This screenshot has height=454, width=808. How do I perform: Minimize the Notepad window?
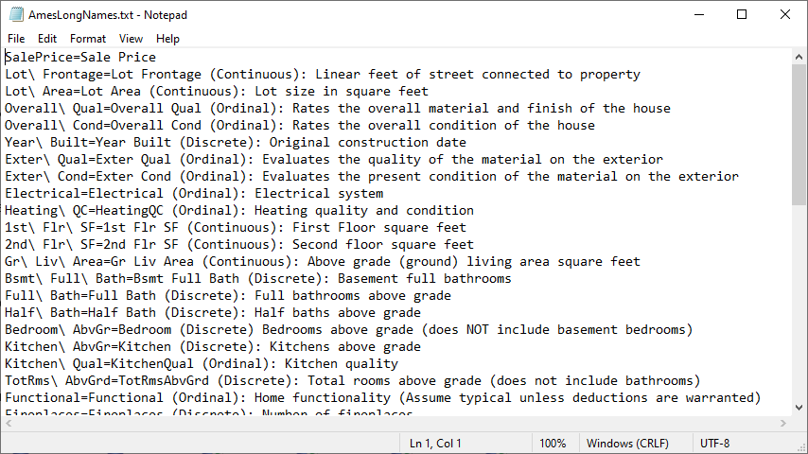pyautogui.click(x=699, y=14)
